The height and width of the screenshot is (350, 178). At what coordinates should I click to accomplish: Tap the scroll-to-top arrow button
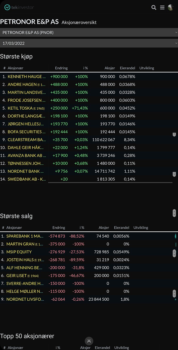pos(89,341)
